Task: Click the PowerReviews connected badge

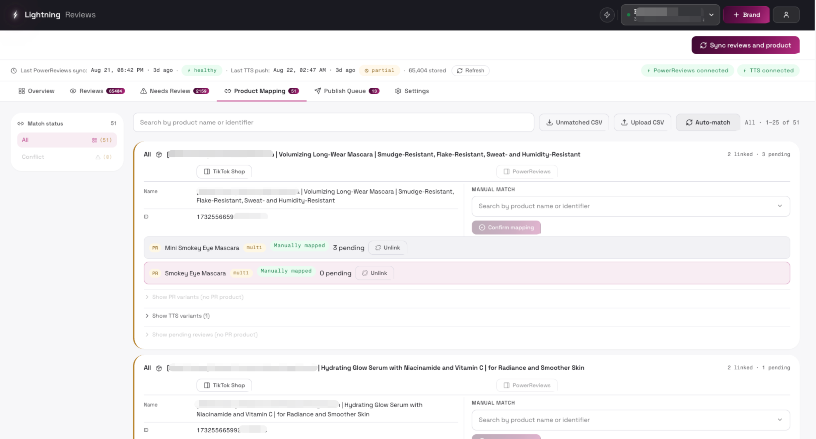Action: (687, 71)
